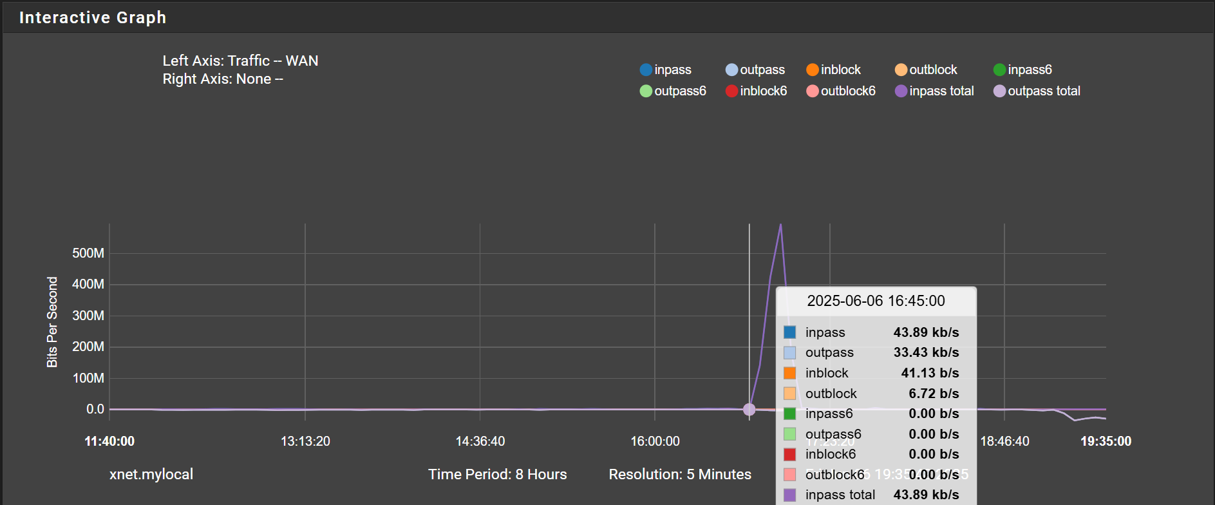Click the 33.43 kb/s outpass value
The image size is (1215, 505).
click(x=926, y=352)
